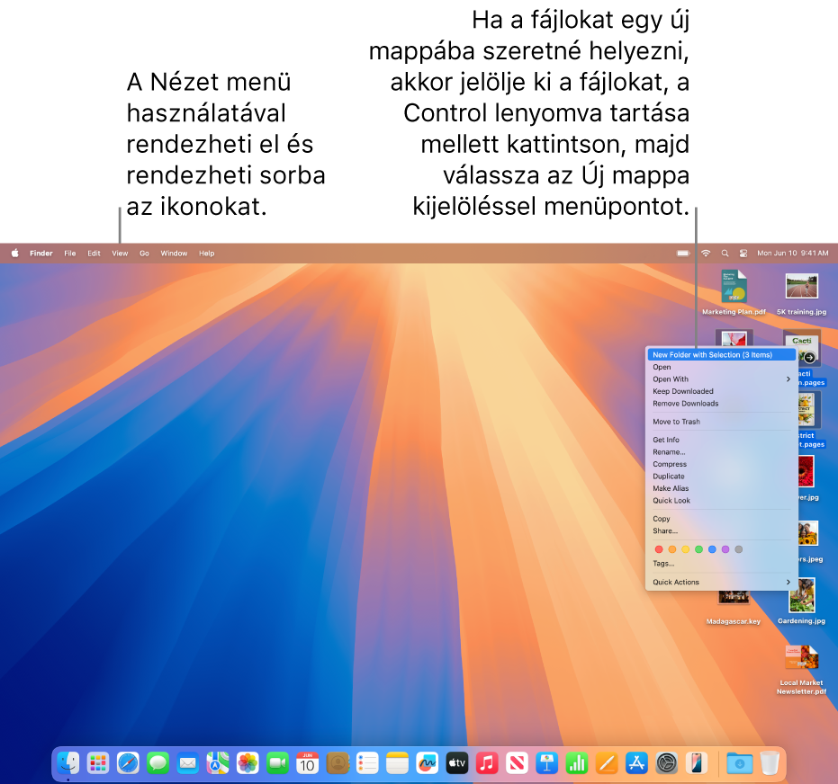The height and width of the screenshot is (784, 838).
Task: Launch FaceTime from the Dock
Action: [x=277, y=763]
